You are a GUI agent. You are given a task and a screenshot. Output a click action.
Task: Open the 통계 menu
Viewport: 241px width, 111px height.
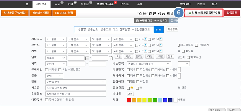(140, 4)
